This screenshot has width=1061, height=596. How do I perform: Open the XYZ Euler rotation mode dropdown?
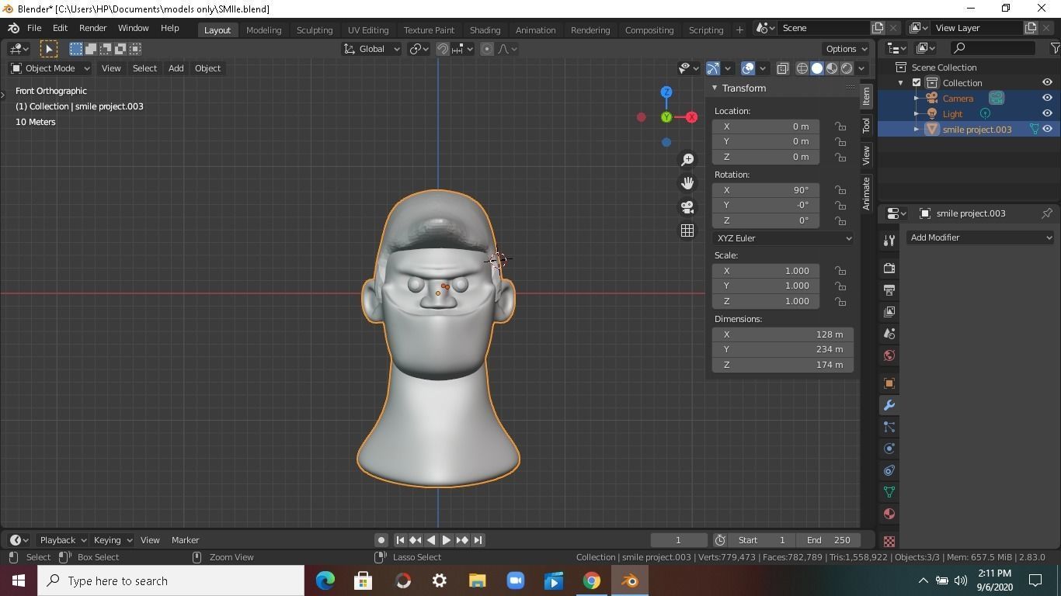click(782, 238)
